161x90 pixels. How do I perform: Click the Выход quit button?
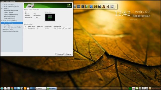68,54
